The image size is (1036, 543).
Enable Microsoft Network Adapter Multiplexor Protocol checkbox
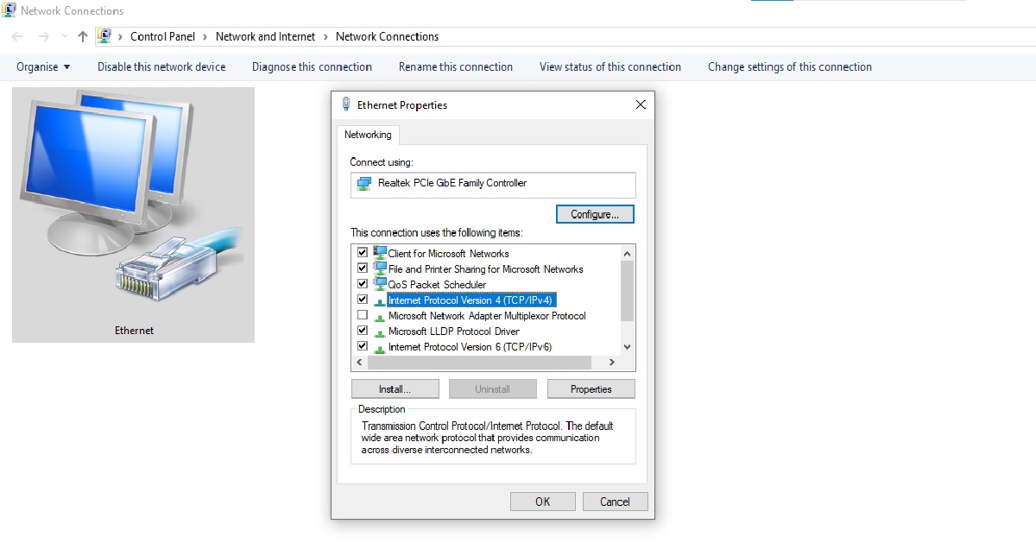(x=363, y=315)
